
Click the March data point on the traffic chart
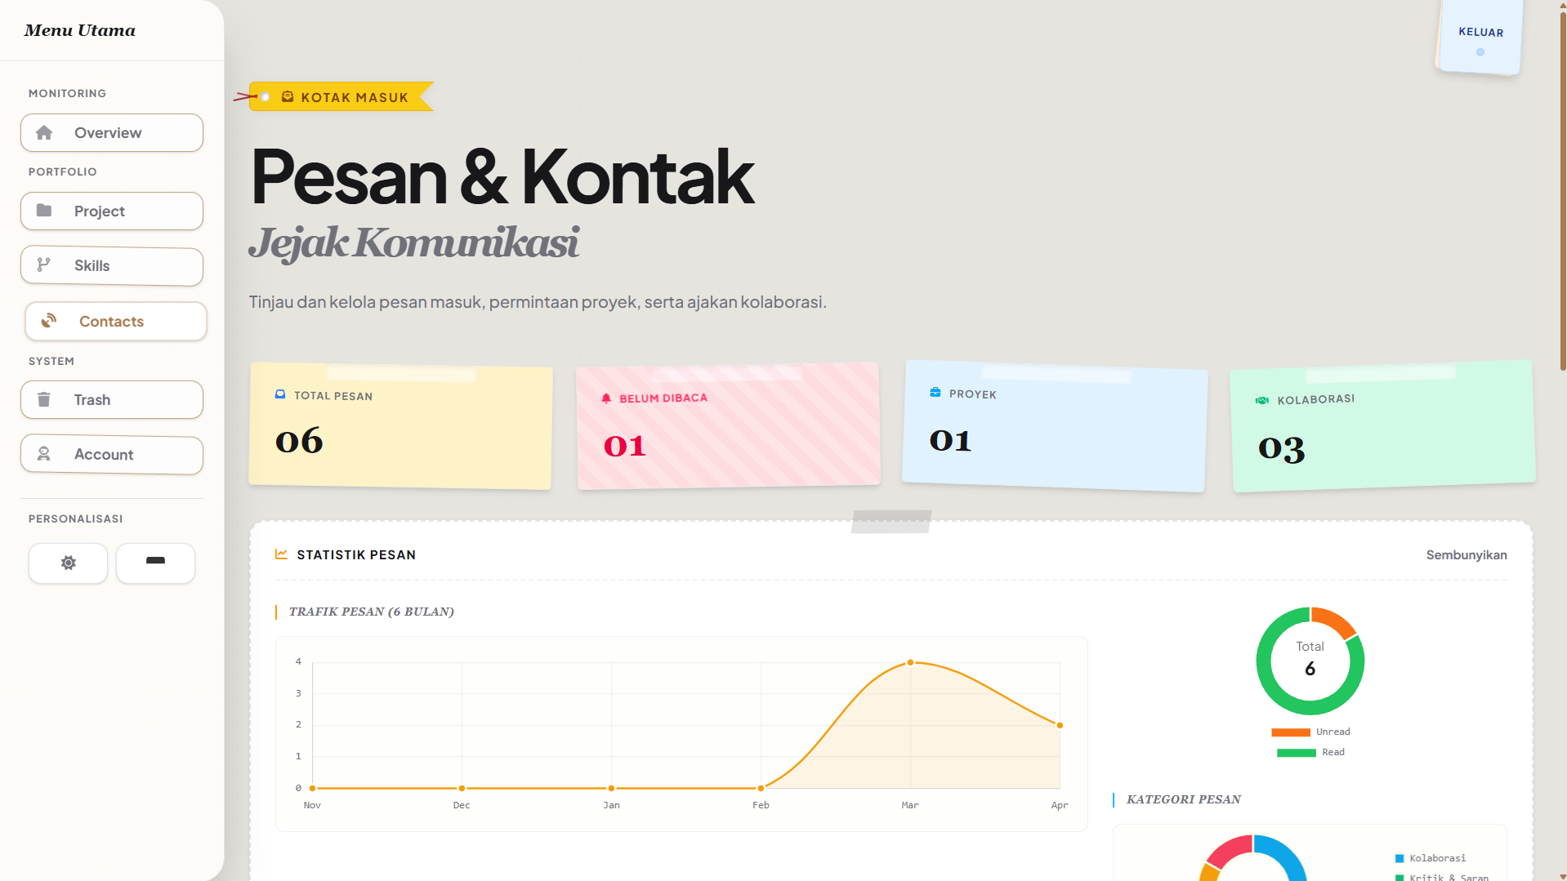tap(909, 662)
